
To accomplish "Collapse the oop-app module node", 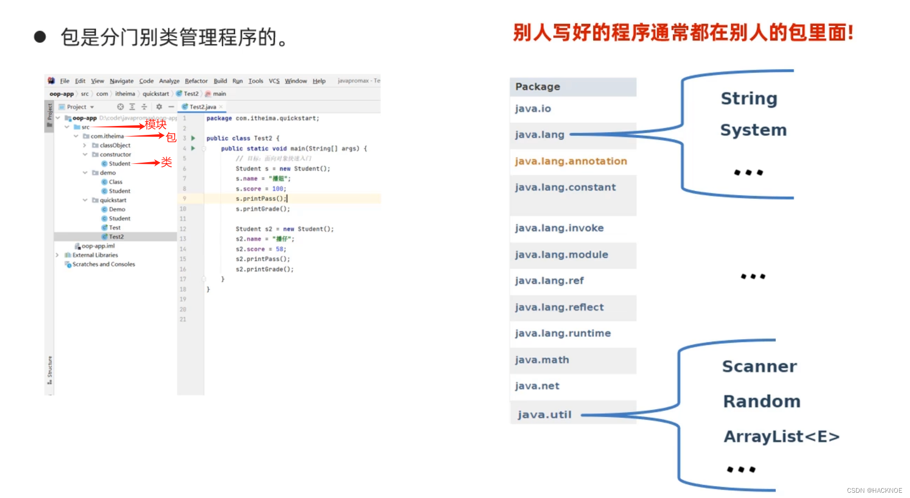I will click(58, 118).
